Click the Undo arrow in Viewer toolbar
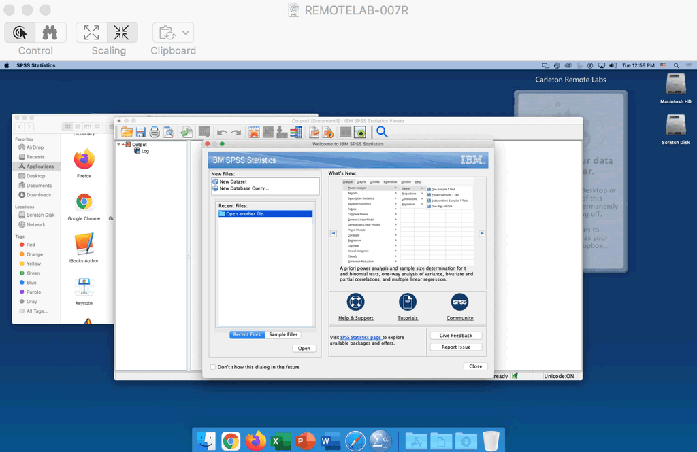Viewport: 697px width, 452px height. (x=222, y=133)
